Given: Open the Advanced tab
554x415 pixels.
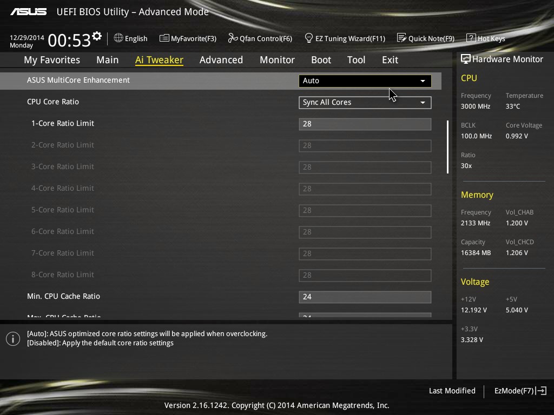Looking at the screenshot, I should click(221, 60).
